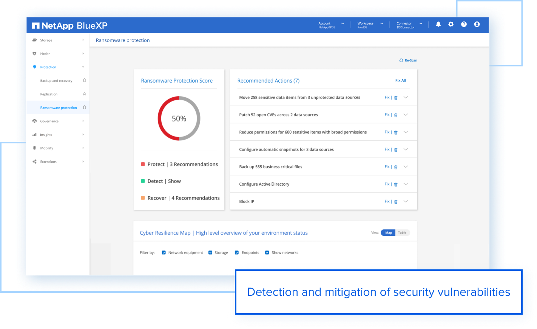
Task: Click the Fix All button
Action: pyautogui.click(x=401, y=80)
